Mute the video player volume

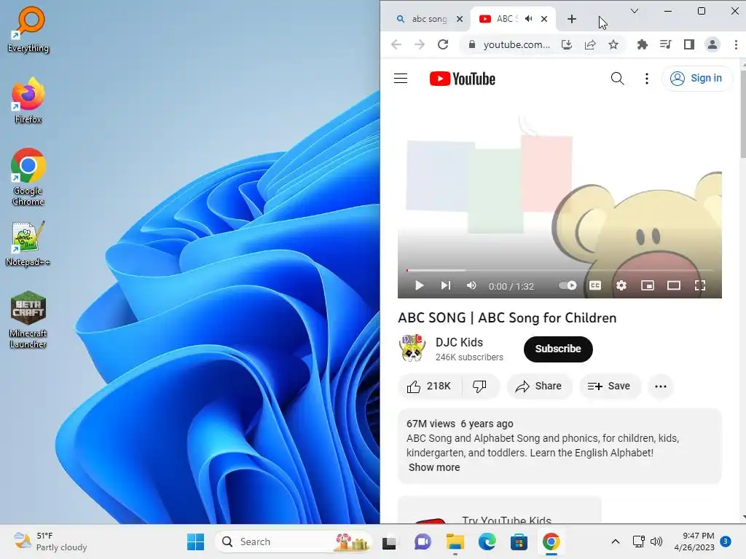(x=471, y=285)
